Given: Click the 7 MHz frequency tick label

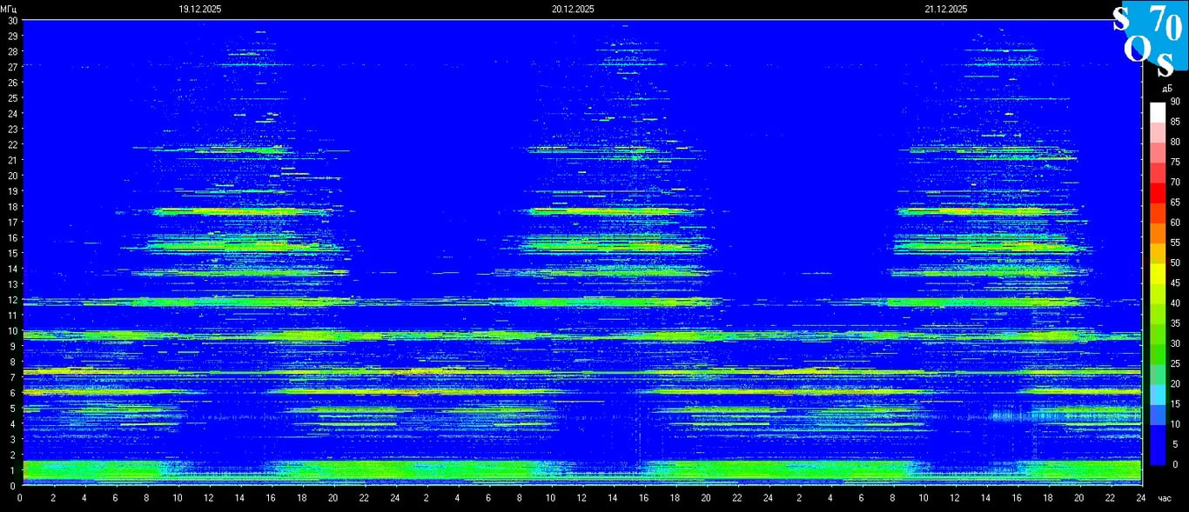Looking at the screenshot, I should (12, 377).
